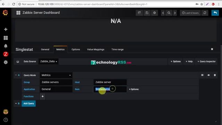222x125 pixels.
Task: Switch to the General tab
Action: point(45,49)
